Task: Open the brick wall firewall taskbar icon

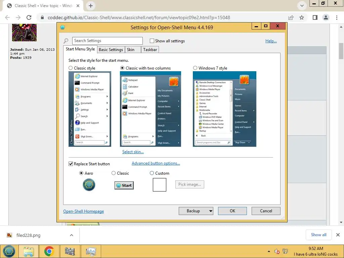Action: 70,251
